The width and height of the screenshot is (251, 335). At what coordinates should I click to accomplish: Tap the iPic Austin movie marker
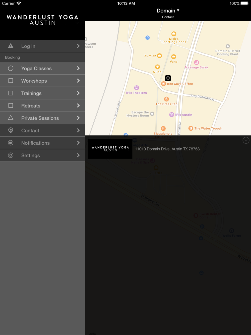point(172,115)
